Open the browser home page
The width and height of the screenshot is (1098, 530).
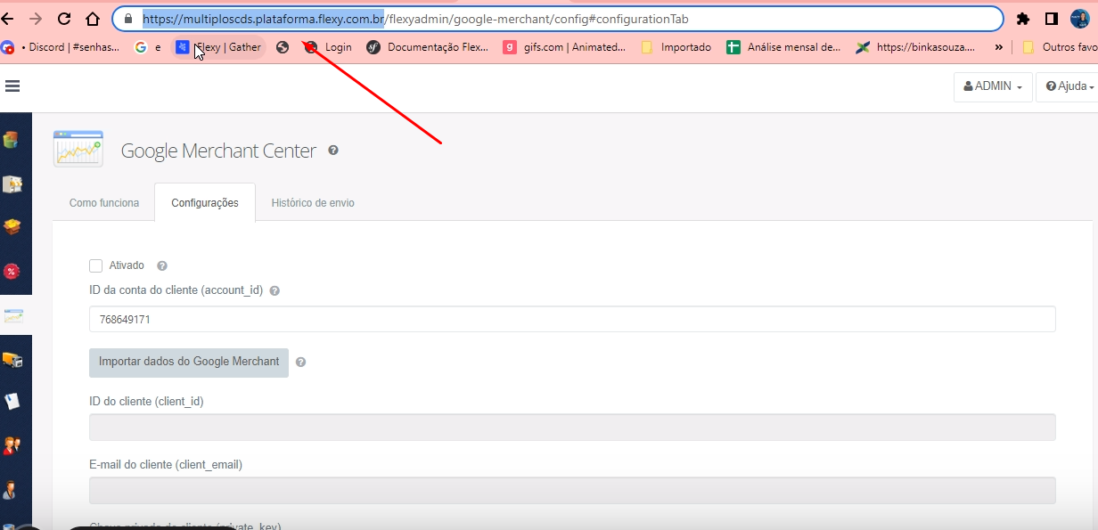[93, 19]
